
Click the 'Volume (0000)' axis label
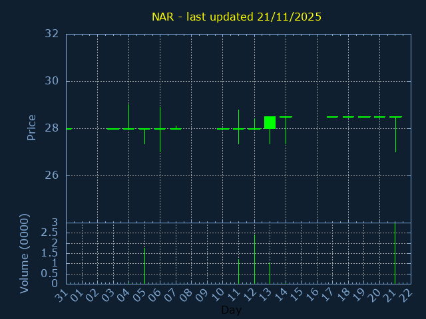point(25,253)
